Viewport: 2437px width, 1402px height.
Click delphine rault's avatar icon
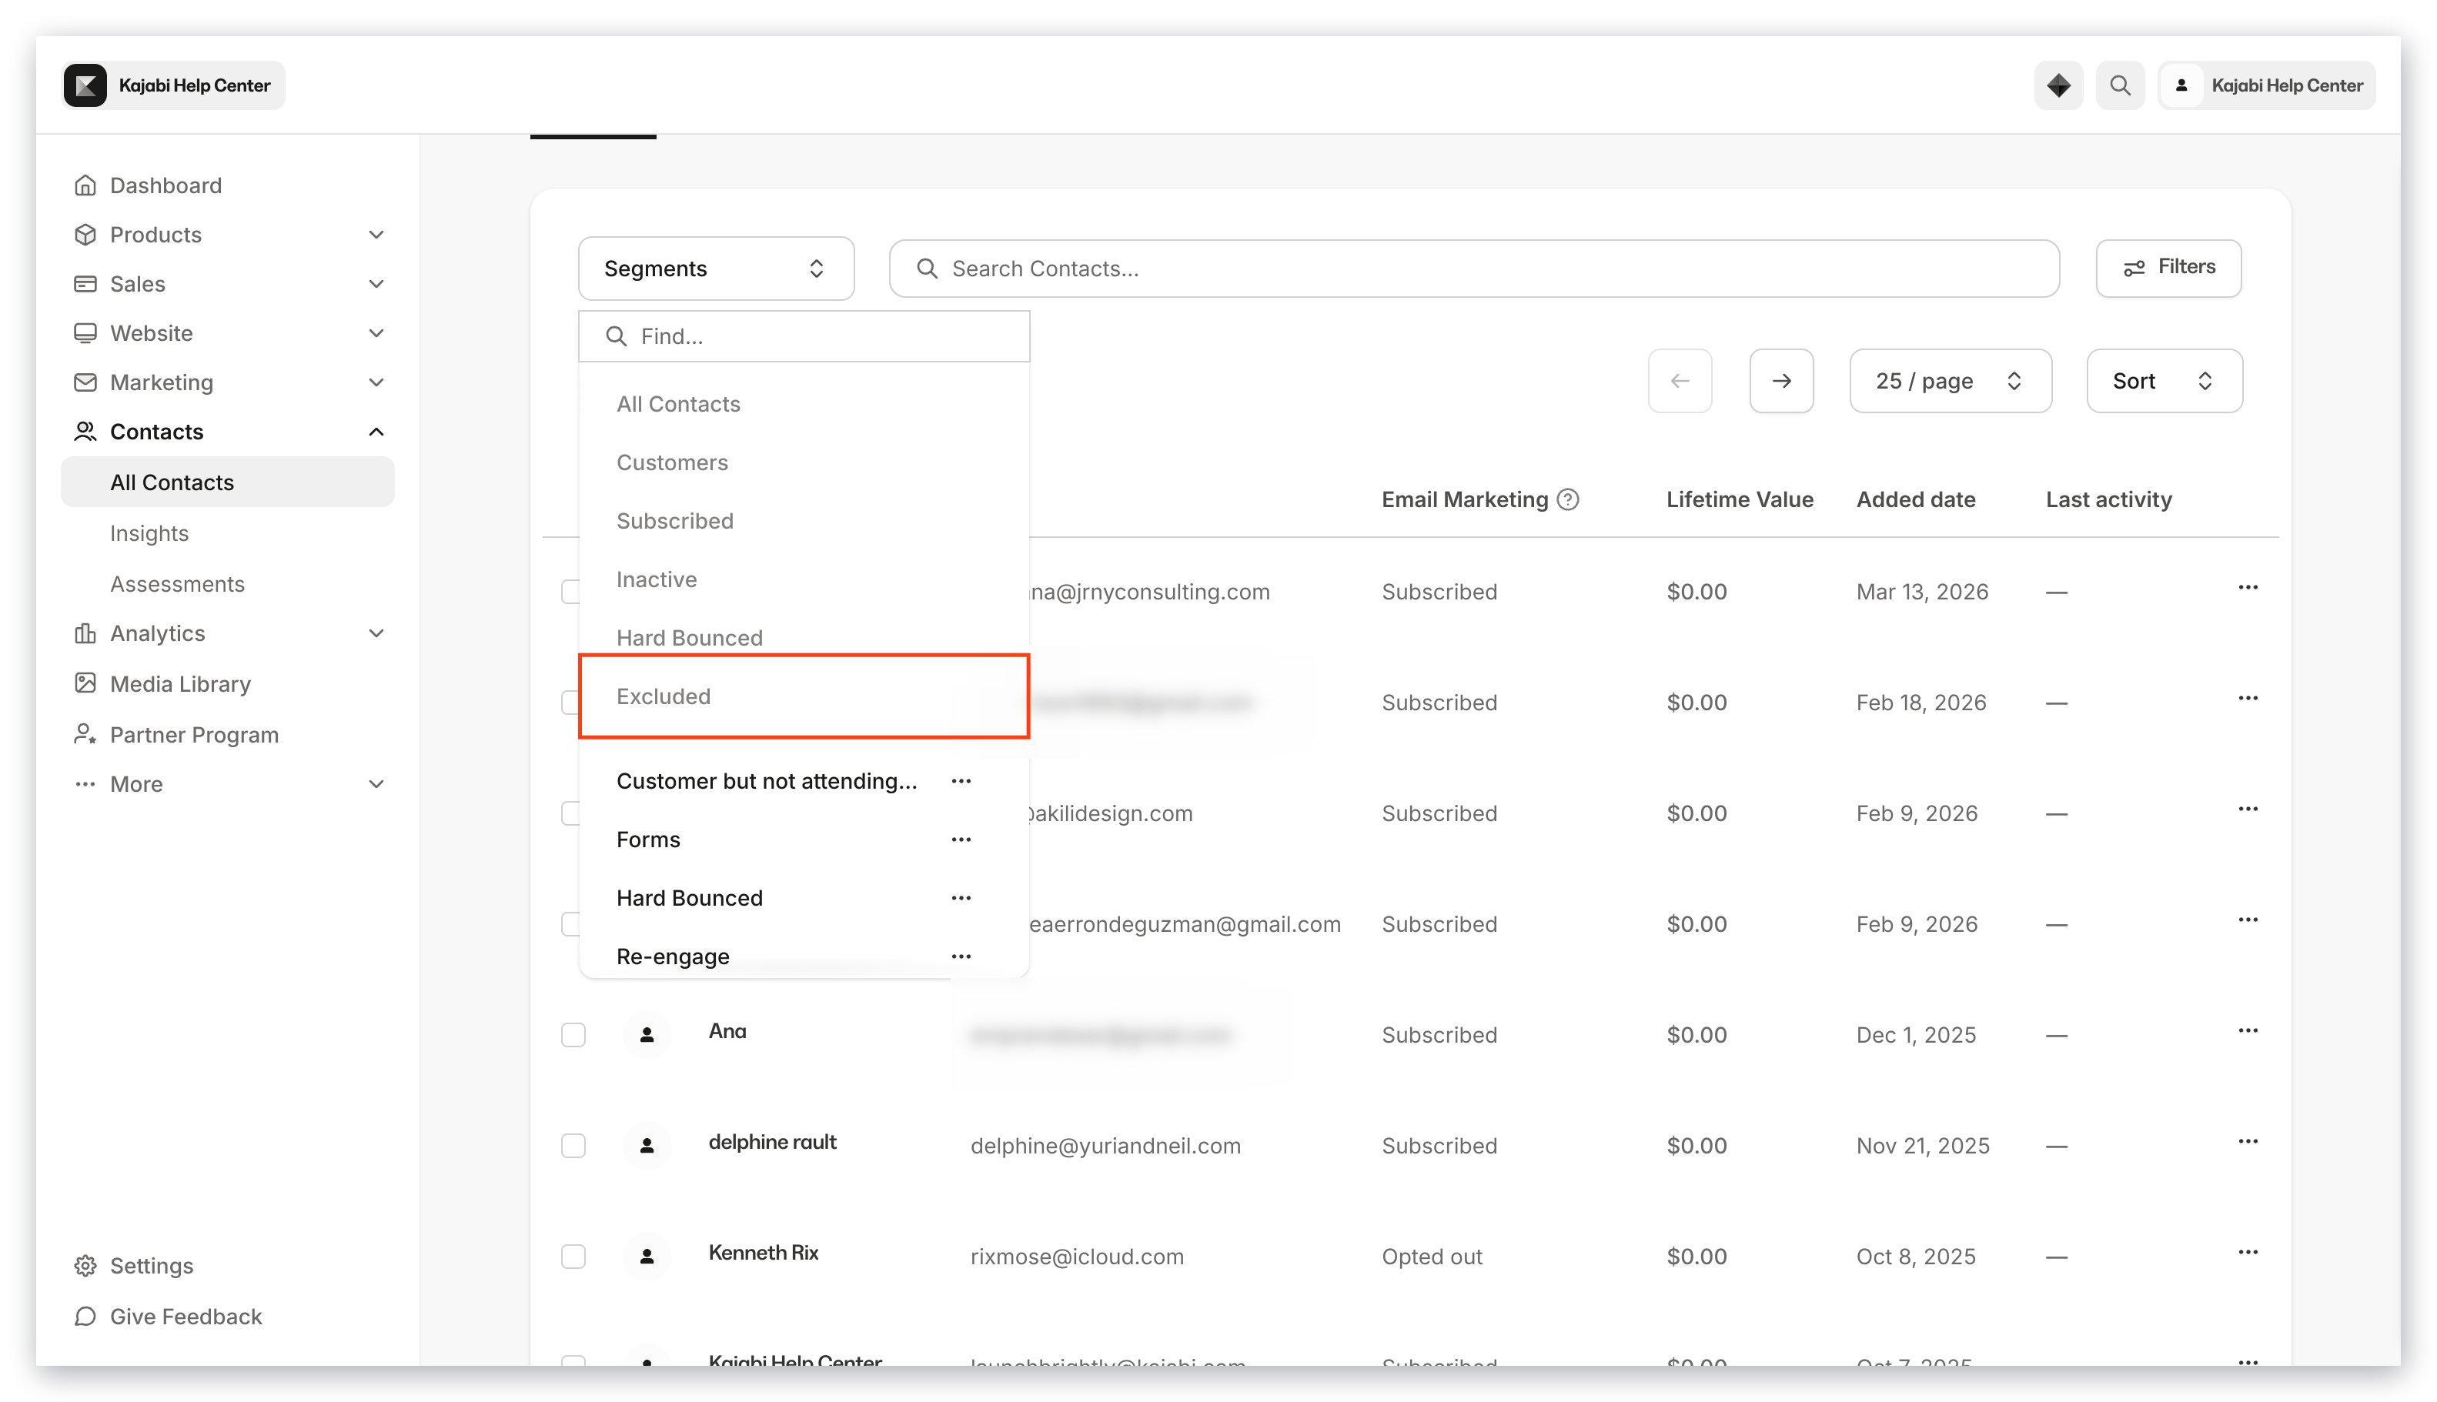pyautogui.click(x=647, y=1145)
